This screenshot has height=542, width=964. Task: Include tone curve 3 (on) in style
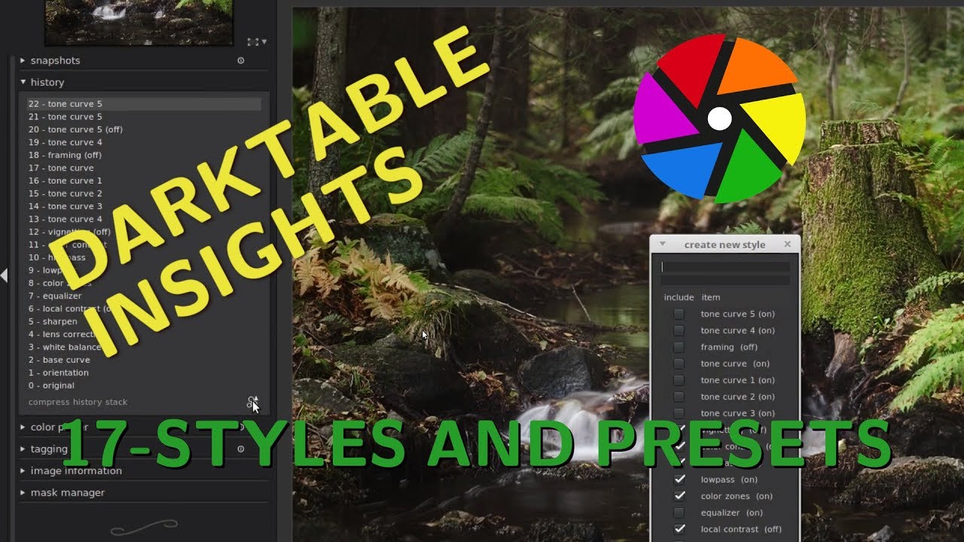click(679, 413)
